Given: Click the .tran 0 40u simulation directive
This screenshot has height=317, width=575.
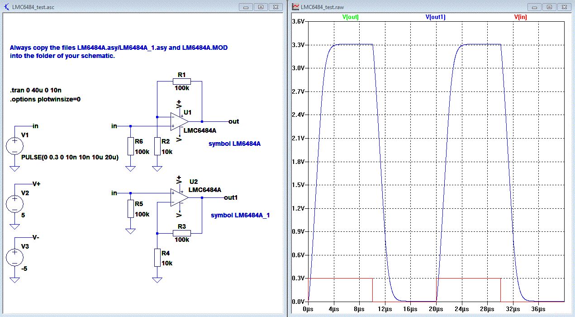Looking at the screenshot, I should [35, 91].
